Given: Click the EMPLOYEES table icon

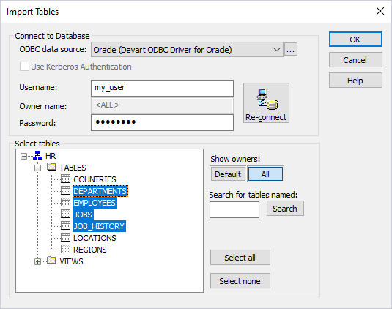Looking at the screenshot, I should click(x=65, y=202).
